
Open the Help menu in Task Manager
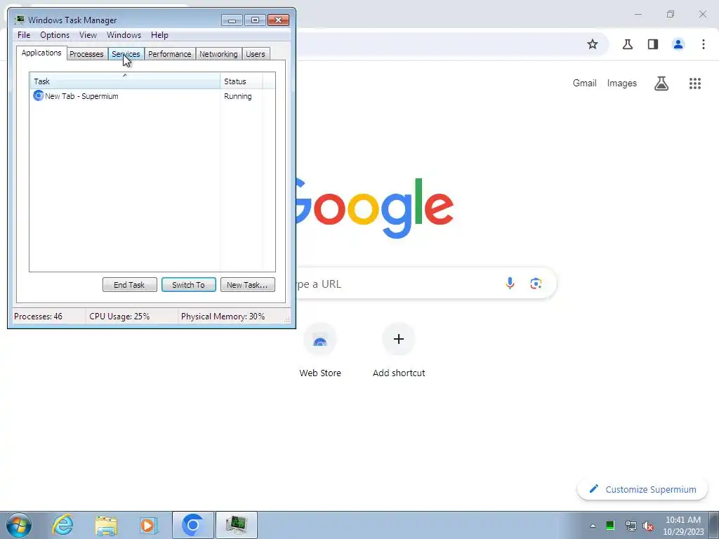[x=159, y=35]
